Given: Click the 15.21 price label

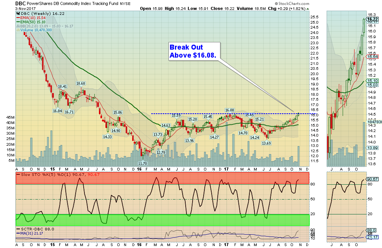Looking at the screenshot, I should [x=259, y=119].
